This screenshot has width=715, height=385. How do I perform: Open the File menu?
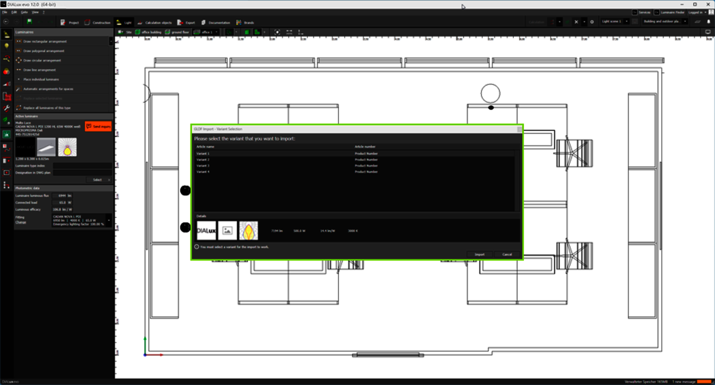pos(4,12)
